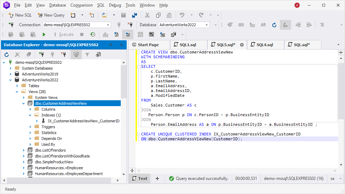The width and height of the screenshot is (345, 194).
Task: Select HumanResources.vEmployee view
Action: [59, 168]
